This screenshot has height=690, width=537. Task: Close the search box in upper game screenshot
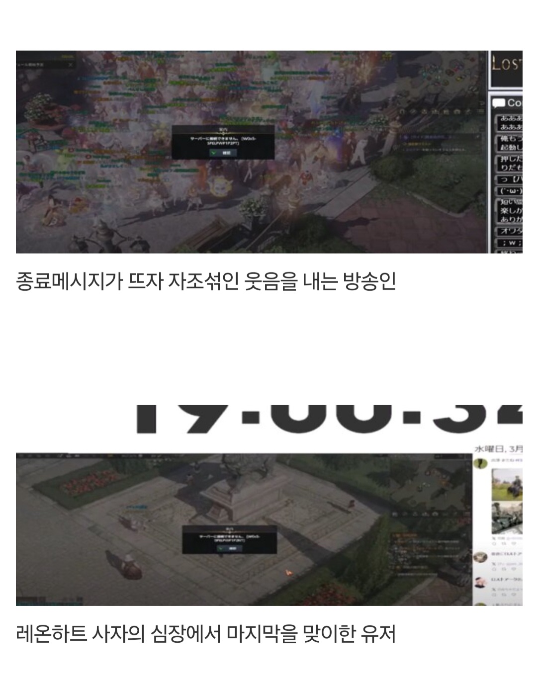[x=71, y=64]
